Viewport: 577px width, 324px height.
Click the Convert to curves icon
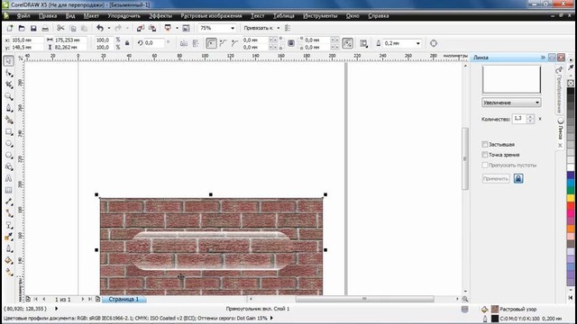[434, 43]
